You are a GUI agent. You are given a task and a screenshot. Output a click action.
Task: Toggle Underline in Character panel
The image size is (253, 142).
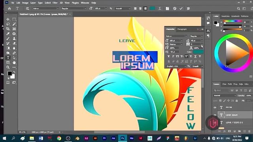(195, 56)
